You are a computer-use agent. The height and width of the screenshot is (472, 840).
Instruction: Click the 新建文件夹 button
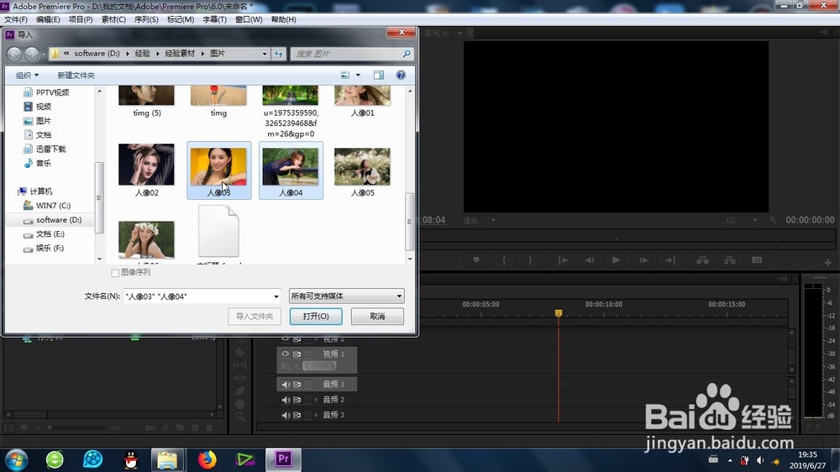coord(76,75)
